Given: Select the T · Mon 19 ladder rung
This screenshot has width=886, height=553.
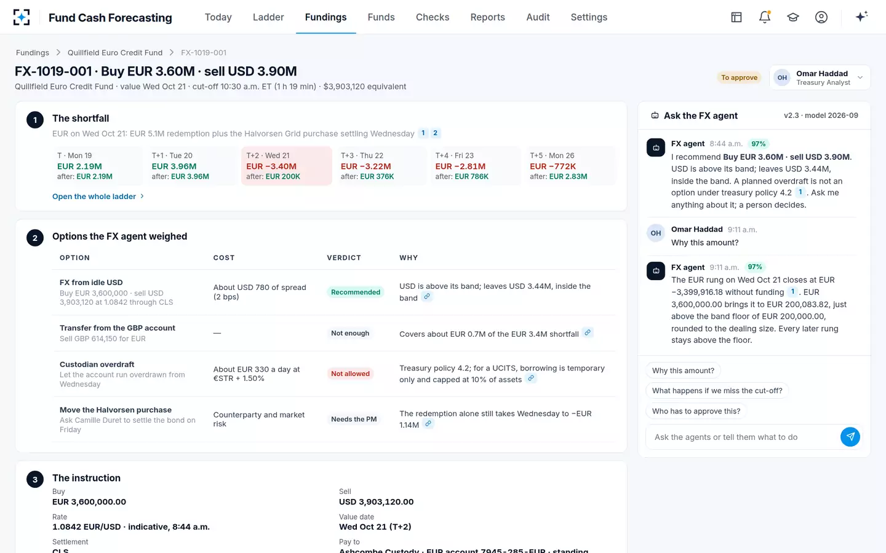Looking at the screenshot, I should [97, 166].
